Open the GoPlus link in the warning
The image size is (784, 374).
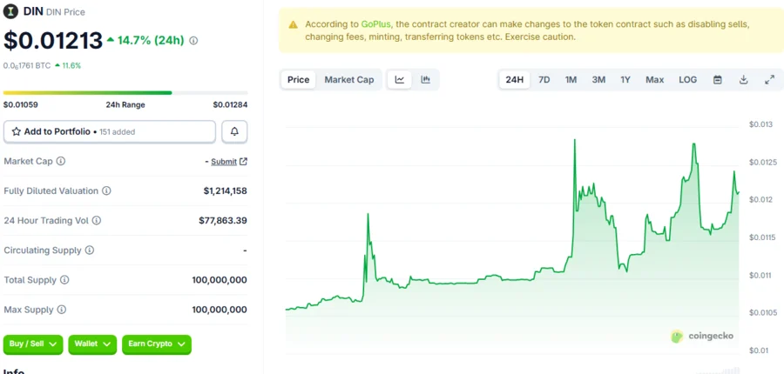(375, 23)
